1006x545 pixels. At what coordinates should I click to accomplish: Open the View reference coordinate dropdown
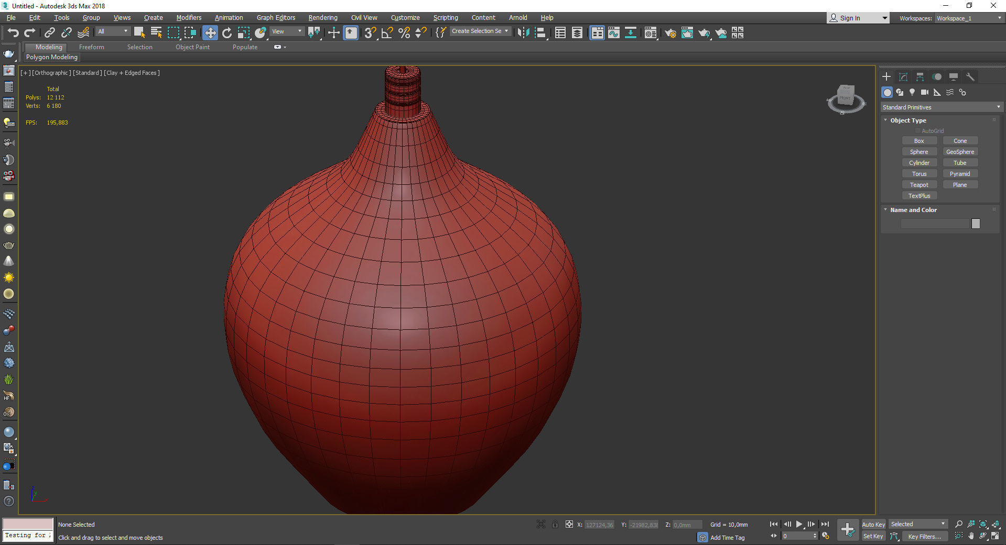(x=287, y=31)
